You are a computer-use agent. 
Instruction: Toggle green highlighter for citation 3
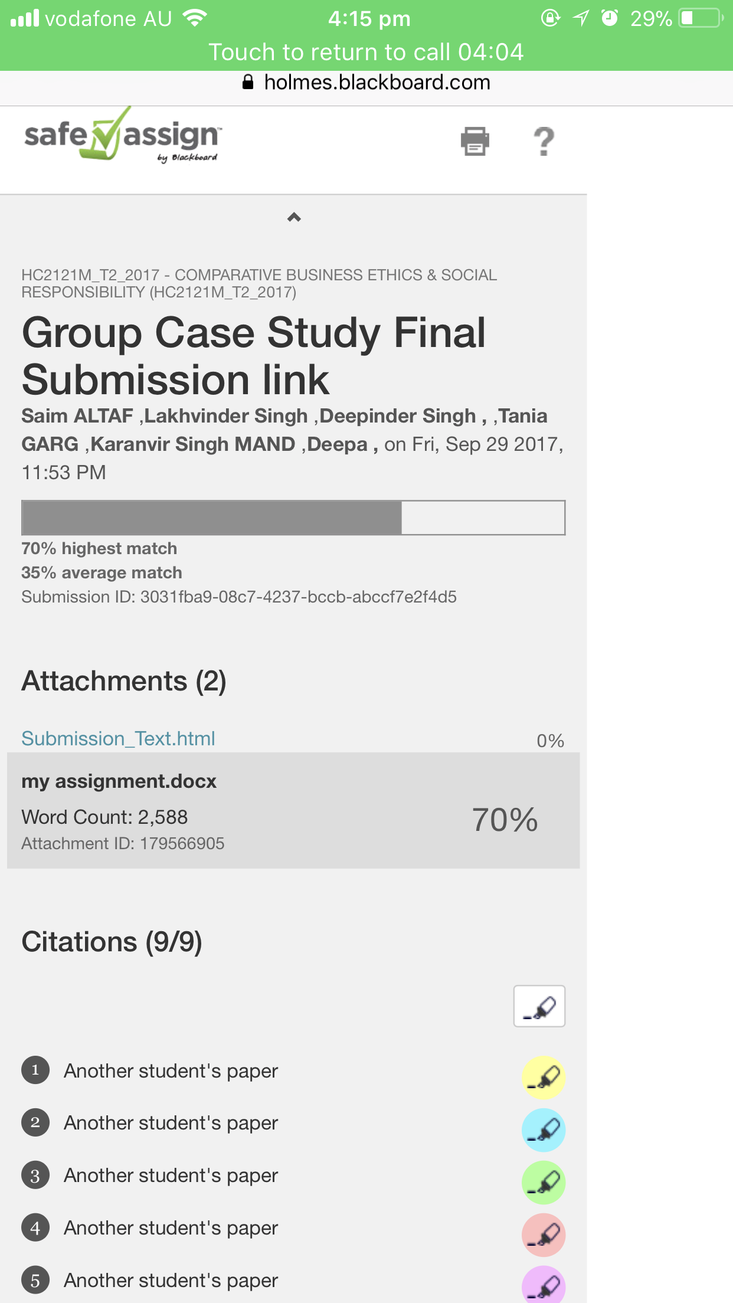point(544,1183)
